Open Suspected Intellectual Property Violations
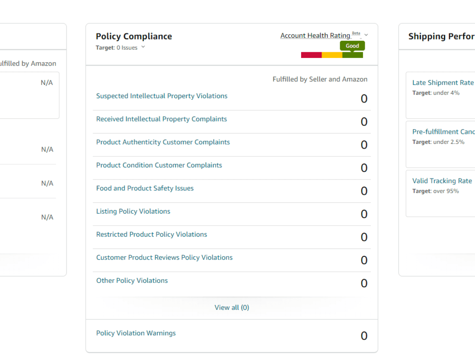Screen dimensions: 475x356 162,96
